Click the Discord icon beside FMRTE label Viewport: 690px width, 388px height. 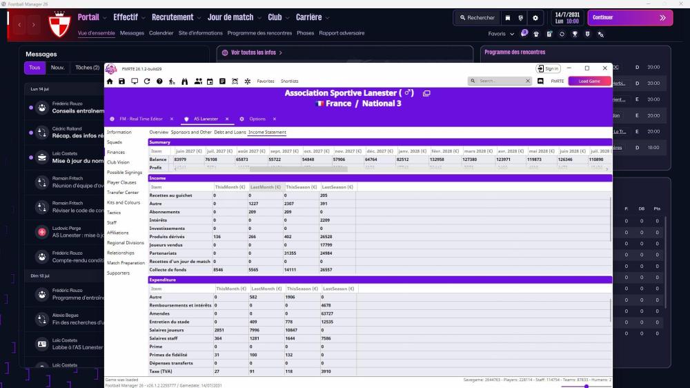click(x=540, y=81)
